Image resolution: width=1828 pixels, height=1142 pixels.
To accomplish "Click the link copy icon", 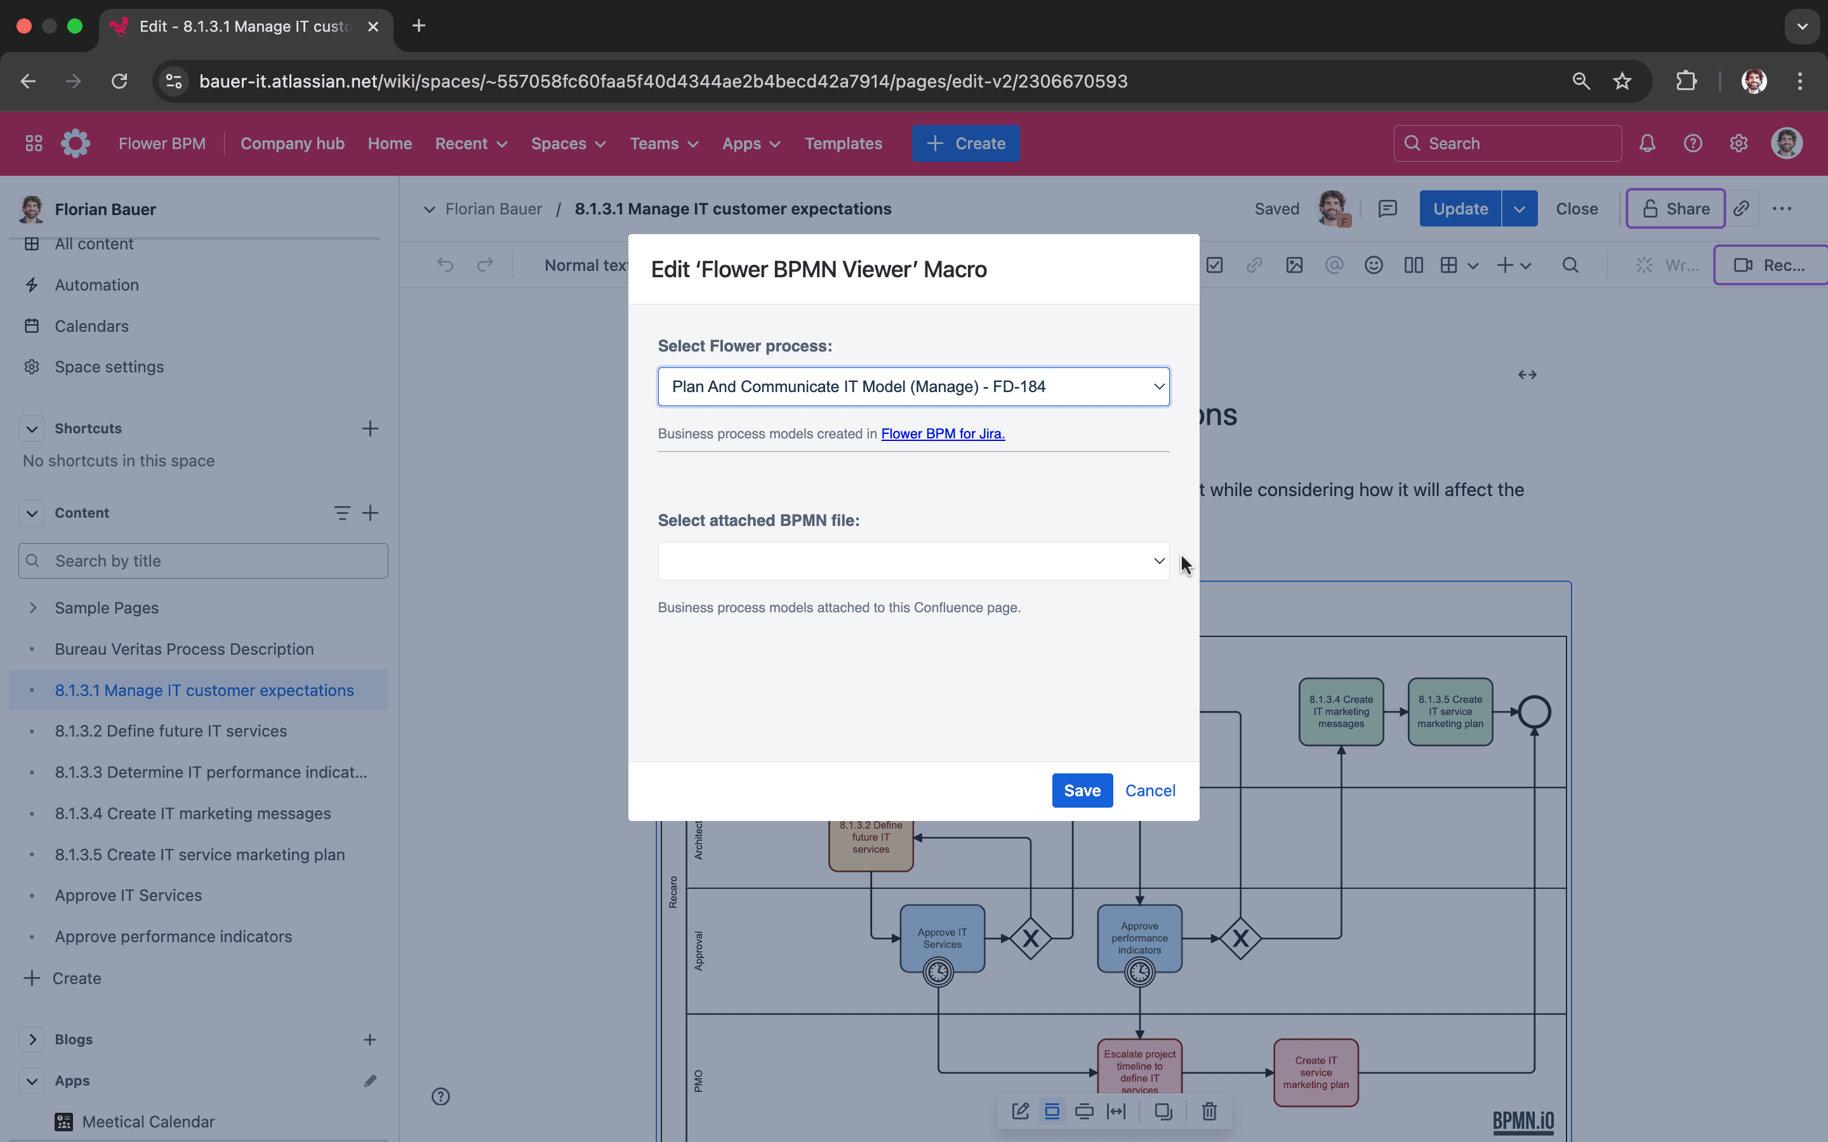I will [1741, 208].
